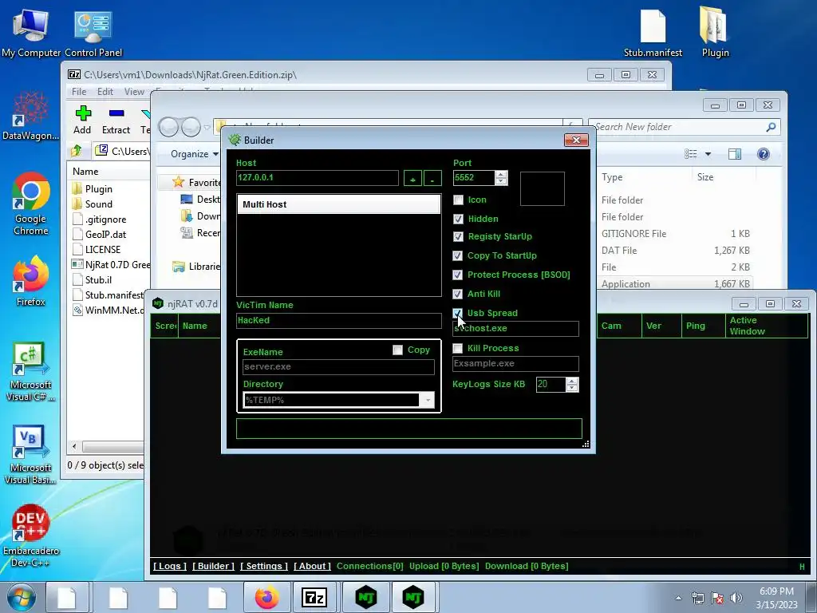The height and width of the screenshot is (613, 817).
Task: Increase Port value with up arrow
Action: (501, 174)
